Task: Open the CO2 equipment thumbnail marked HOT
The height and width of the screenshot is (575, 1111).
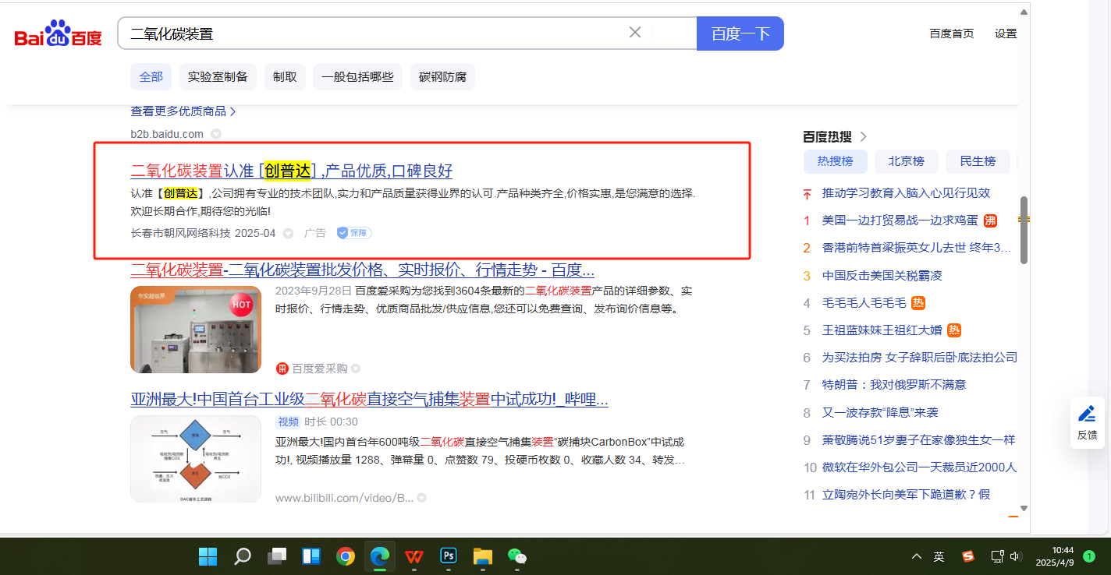Action: coord(196,330)
